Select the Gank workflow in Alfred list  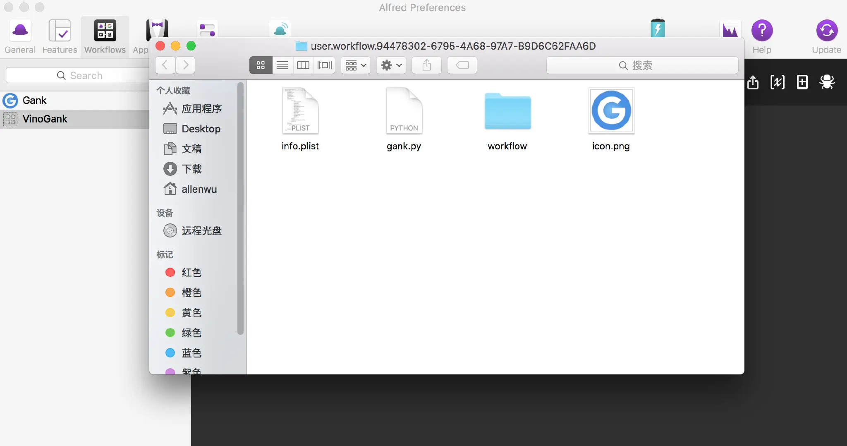[75, 100]
